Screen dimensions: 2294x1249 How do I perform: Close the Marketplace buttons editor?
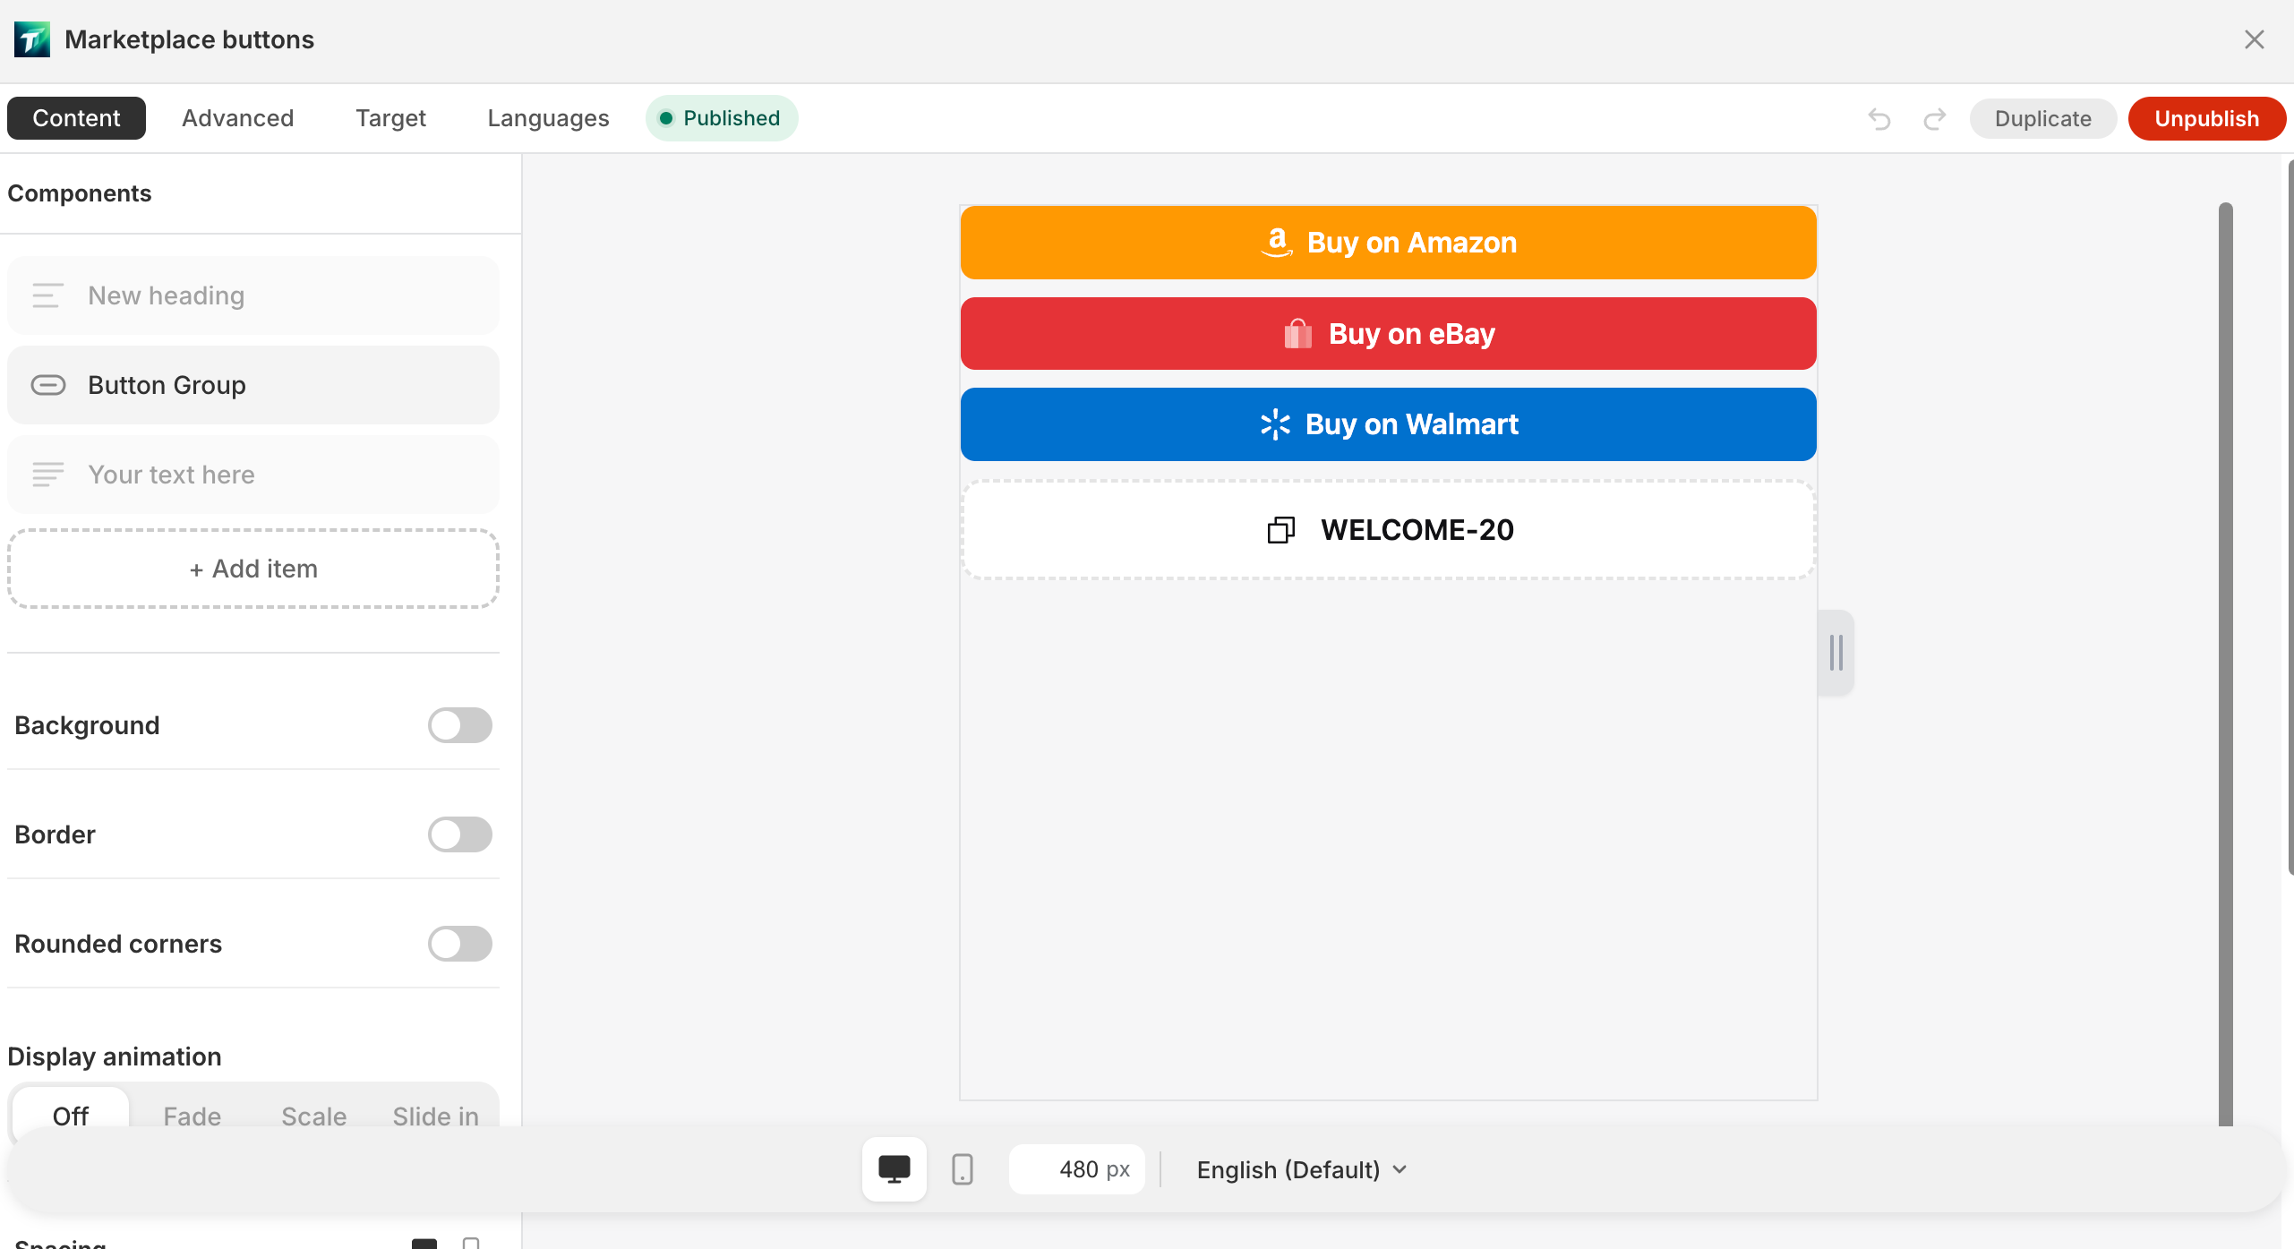[2254, 39]
